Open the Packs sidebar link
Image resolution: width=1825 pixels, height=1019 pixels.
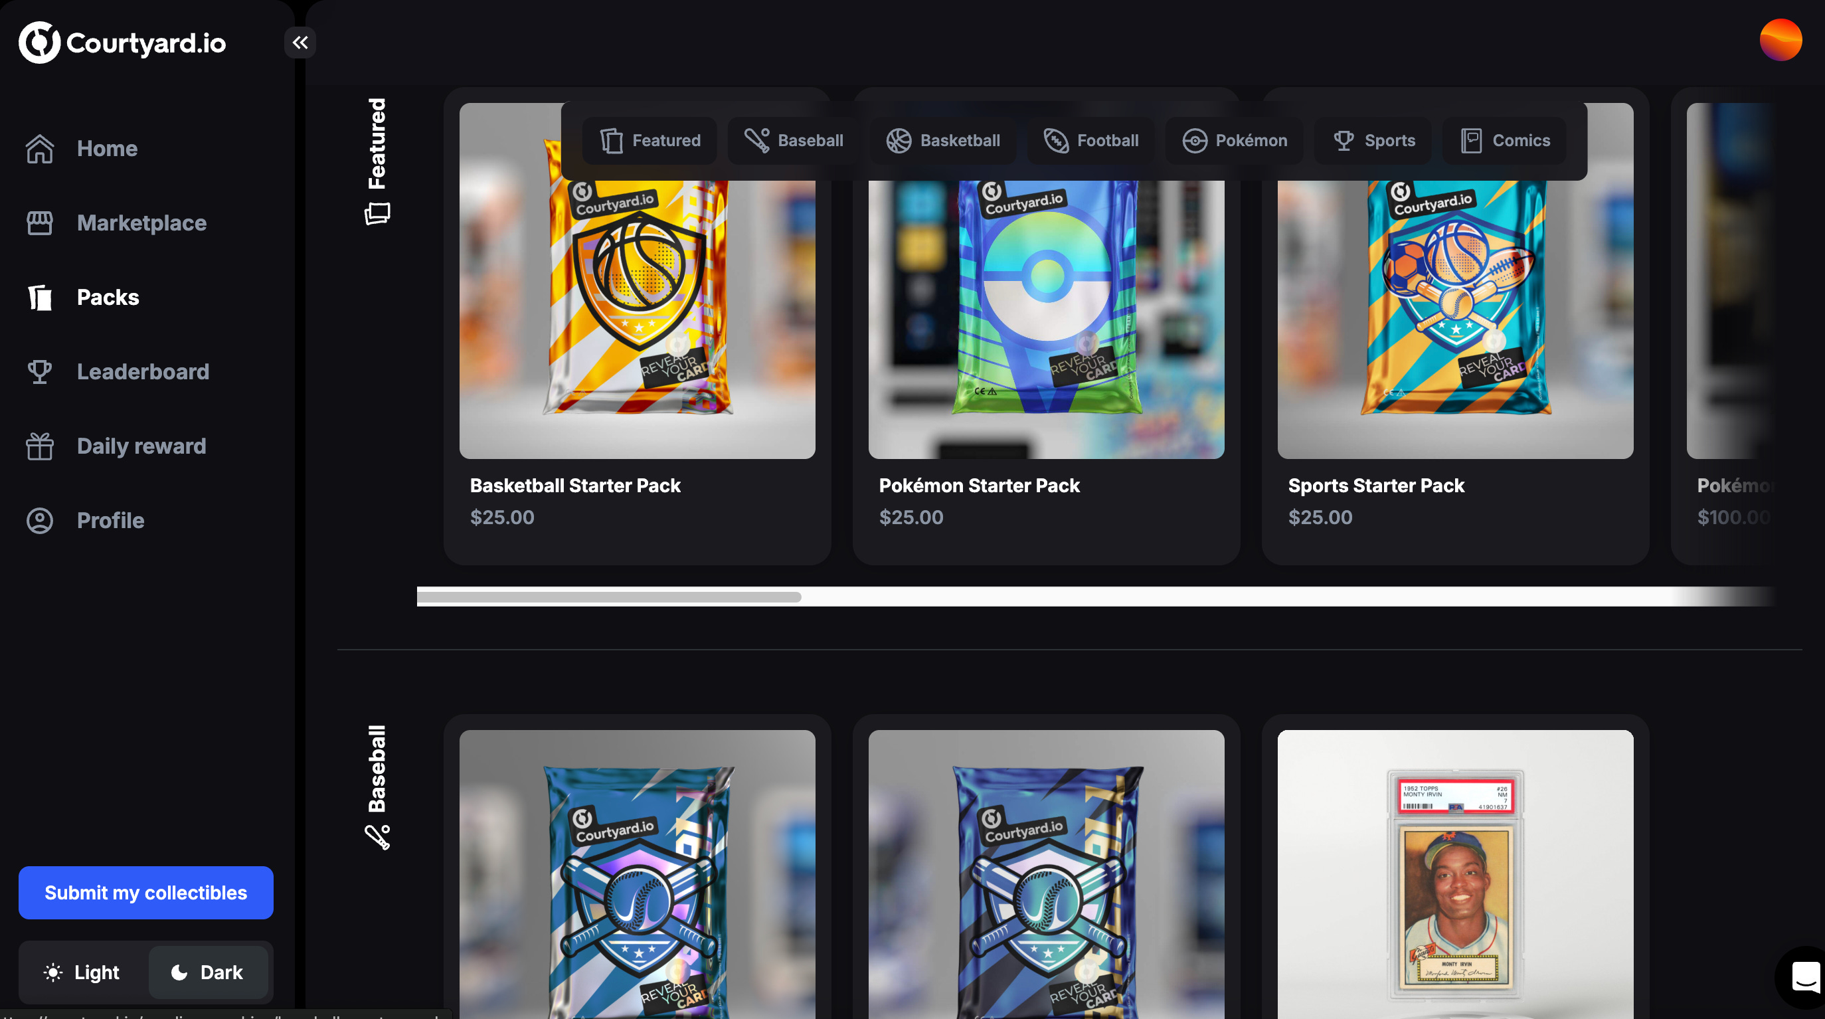tap(108, 297)
